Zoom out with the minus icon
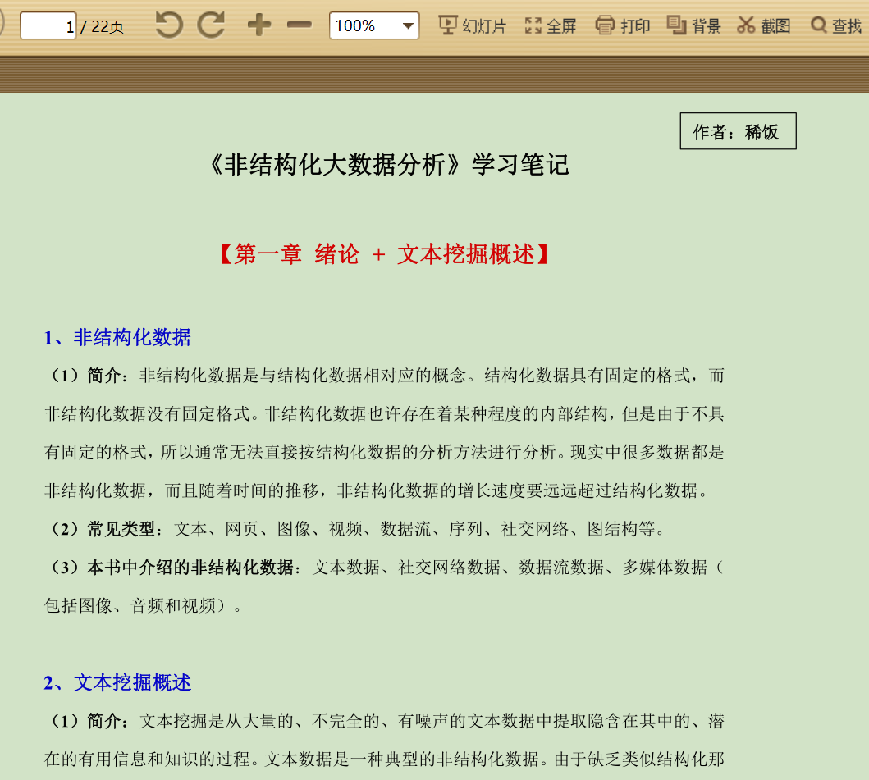This screenshot has width=869, height=780. tap(300, 25)
